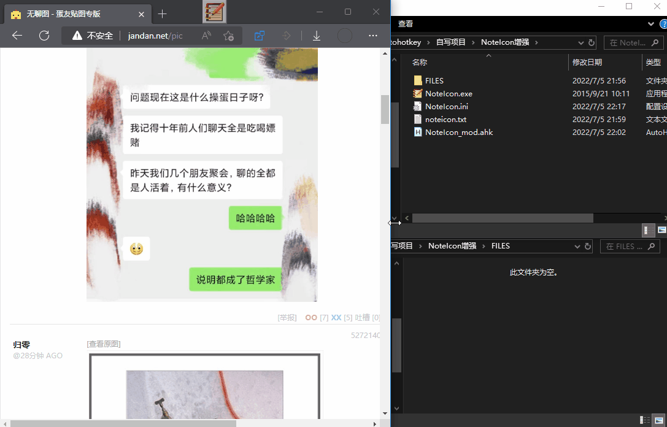This screenshot has width=667, height=427.
Task: Open a new browser tab
Action: pyautogui.click(x=162, y=13)
